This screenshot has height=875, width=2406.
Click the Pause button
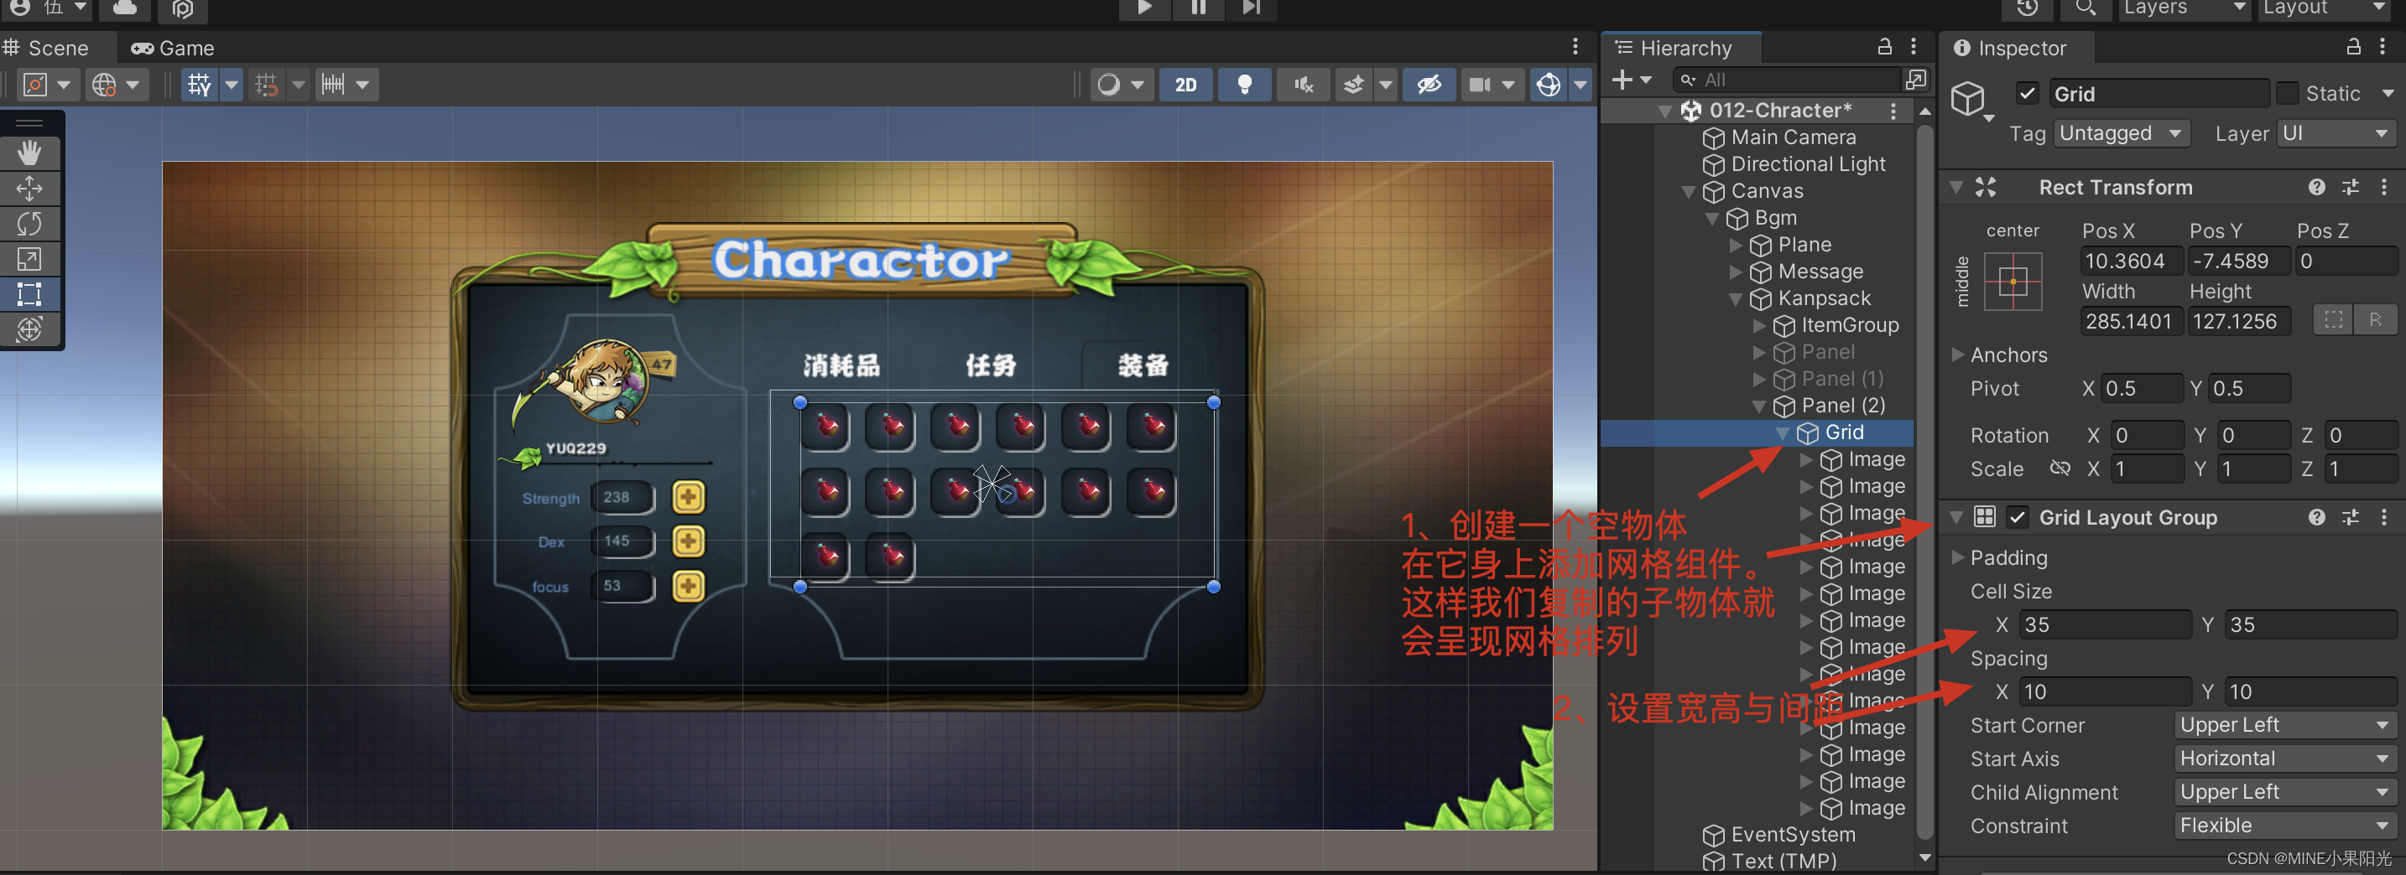pyautogui.click(x=1198, y=8)
